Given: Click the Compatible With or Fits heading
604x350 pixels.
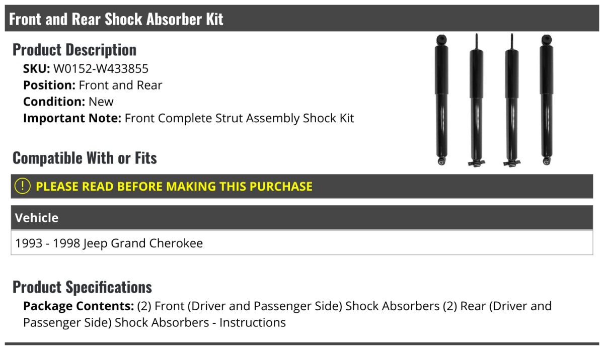Looking at the screenshot, I should point(85,158).
